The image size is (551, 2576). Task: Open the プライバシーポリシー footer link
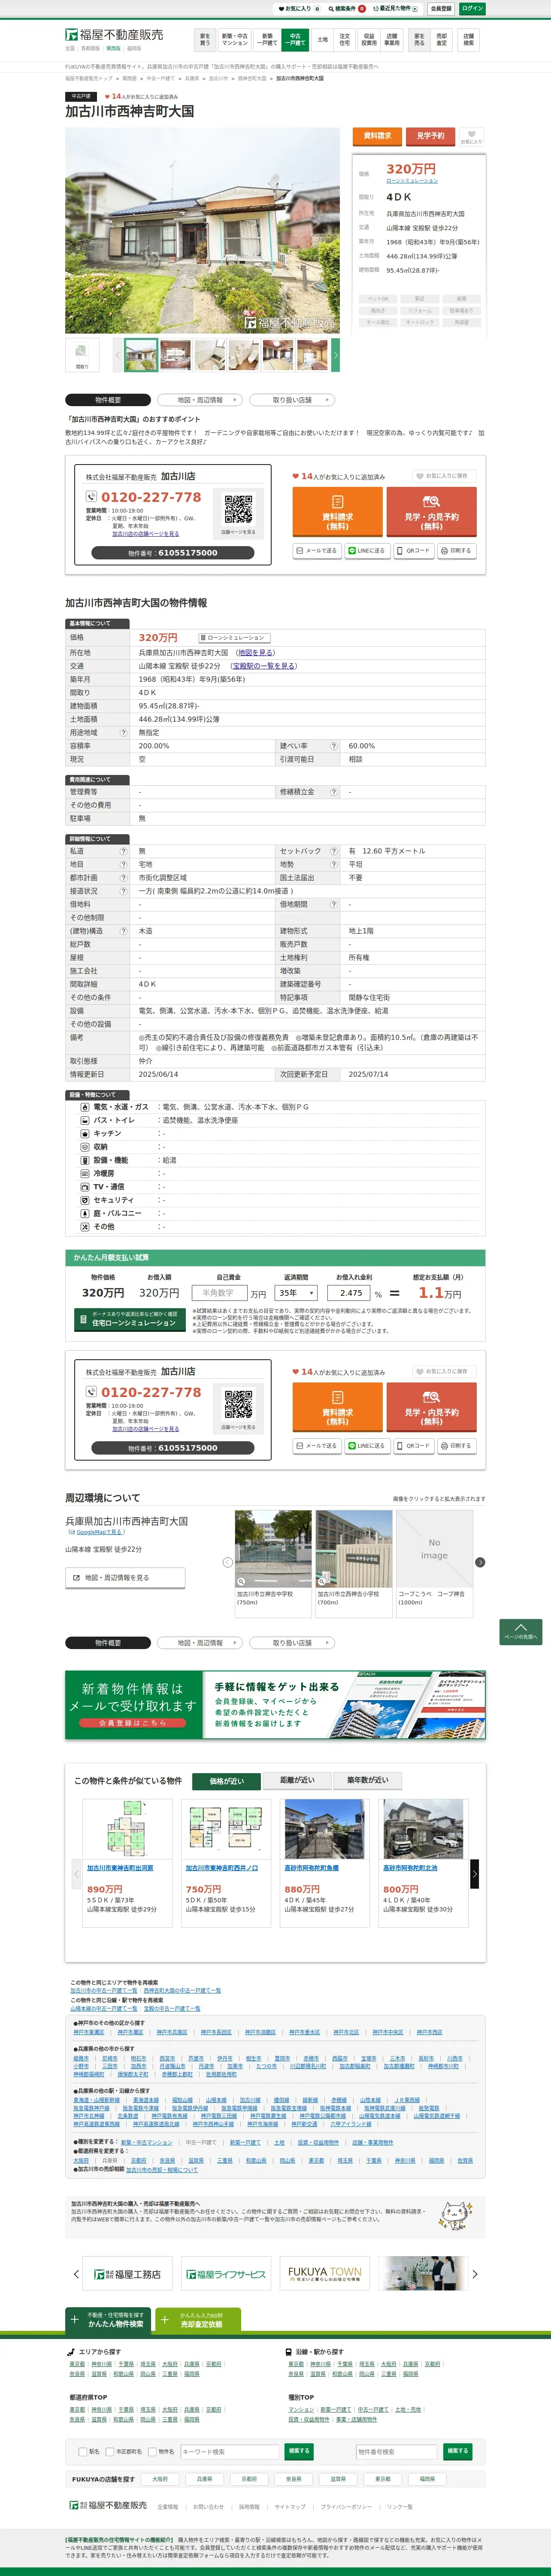tap(345, 2507)
